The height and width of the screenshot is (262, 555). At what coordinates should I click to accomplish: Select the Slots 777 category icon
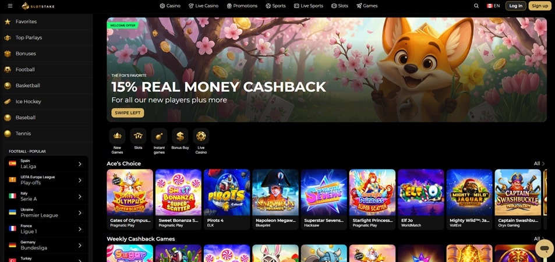(138, 136)
